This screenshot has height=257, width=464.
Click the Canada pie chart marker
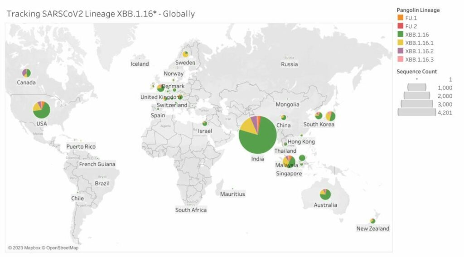coord(26,73)
